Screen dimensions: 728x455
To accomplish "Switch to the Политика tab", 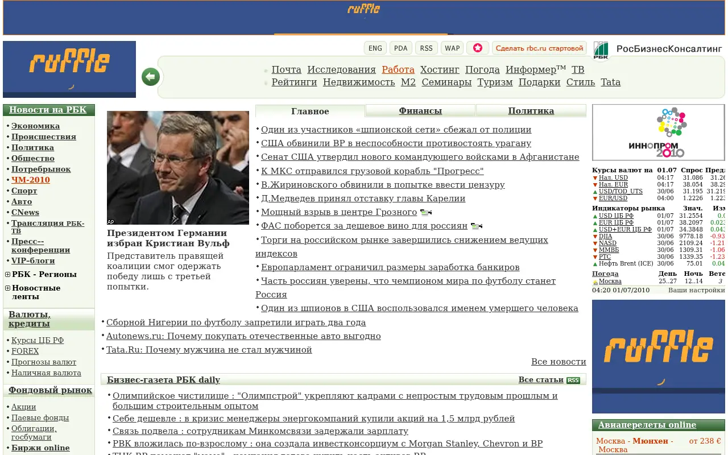I will click(531, 111).
